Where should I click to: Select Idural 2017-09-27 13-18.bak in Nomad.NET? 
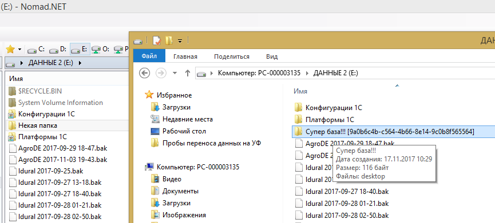(60, 183)
